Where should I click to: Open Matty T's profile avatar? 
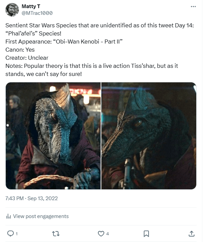(12, 10)
